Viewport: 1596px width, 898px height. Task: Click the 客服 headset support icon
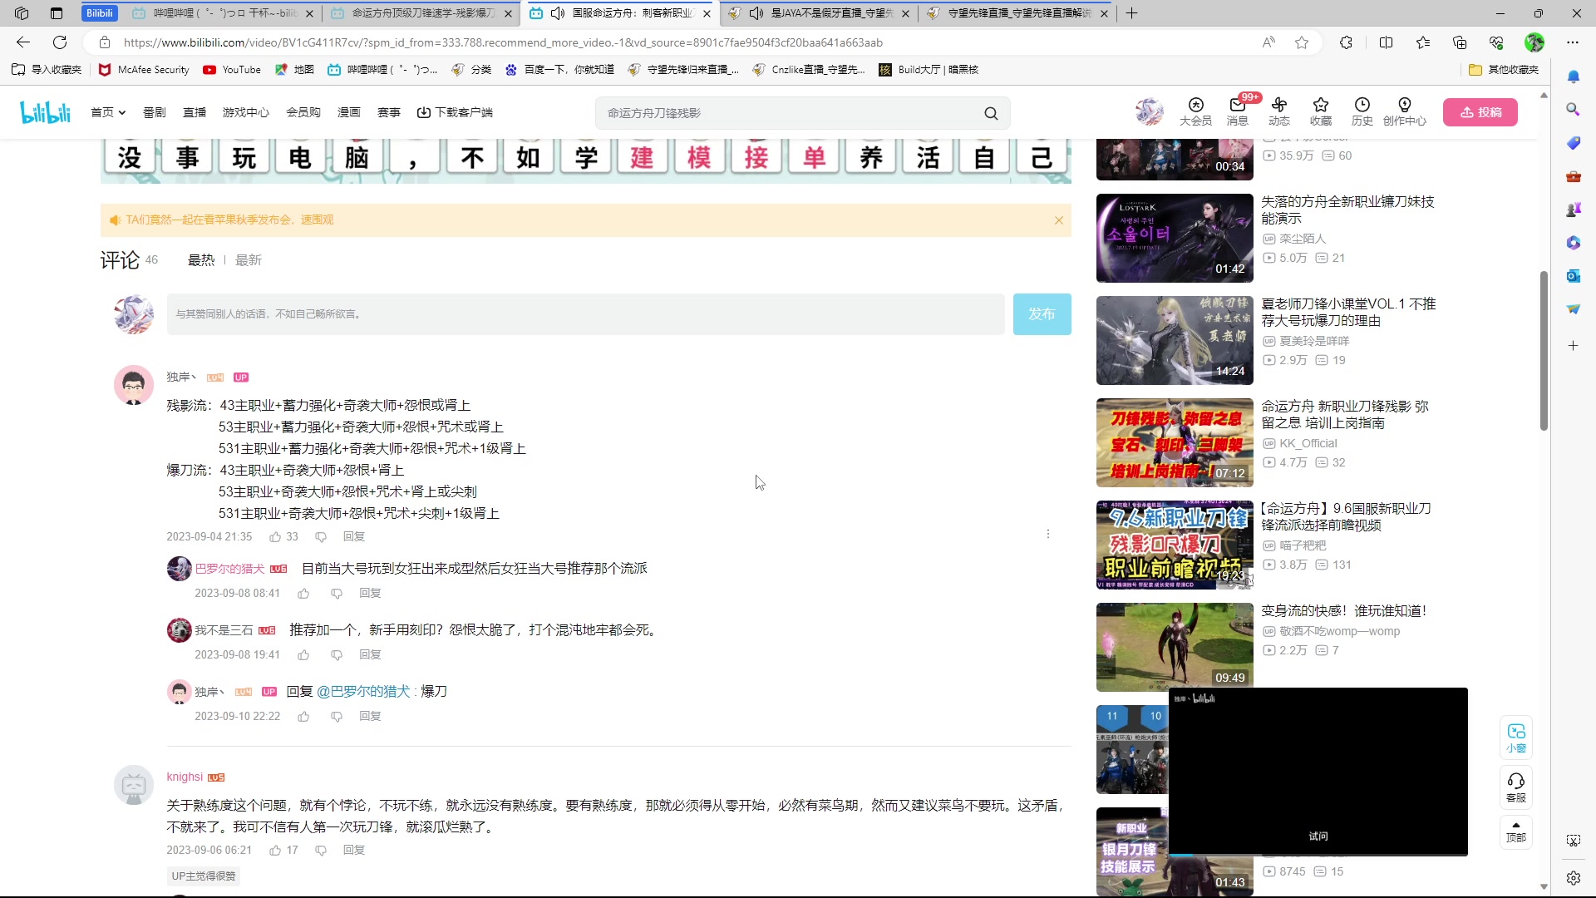(1516, 786)
